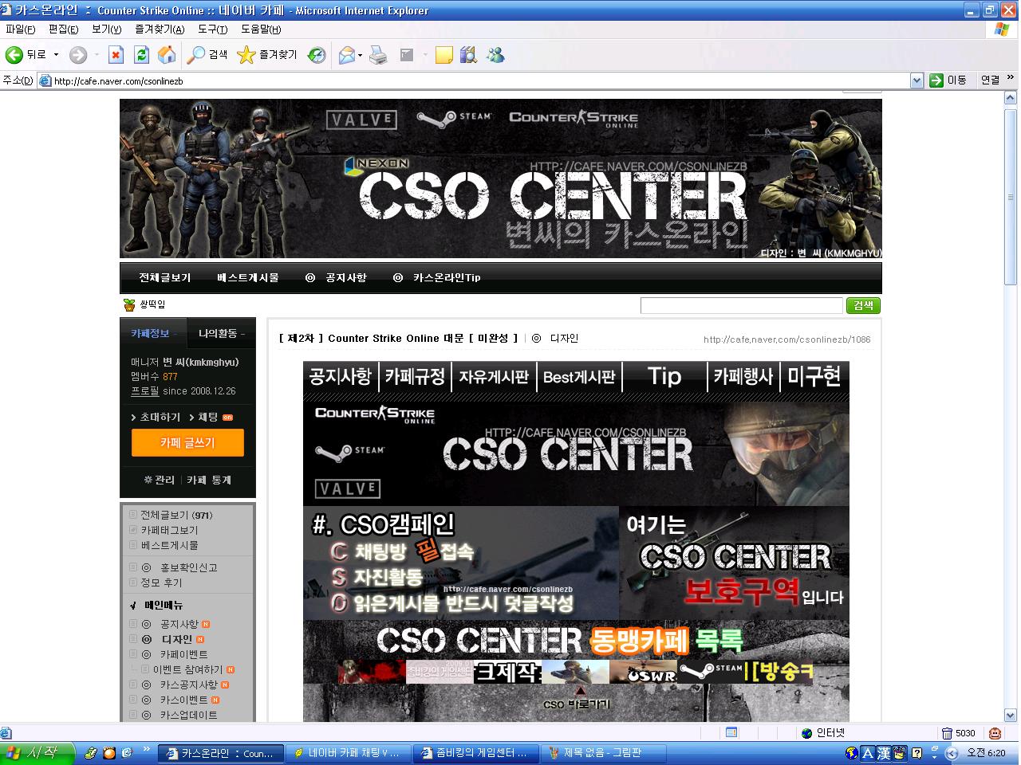Switch to the 나의활동 tab
The width and height of the screenshot is (1021, 765).
221,333
